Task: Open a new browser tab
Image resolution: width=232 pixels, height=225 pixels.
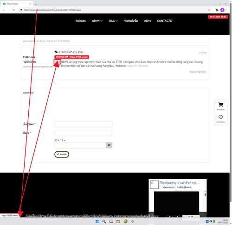Action: tap(36, 4)
